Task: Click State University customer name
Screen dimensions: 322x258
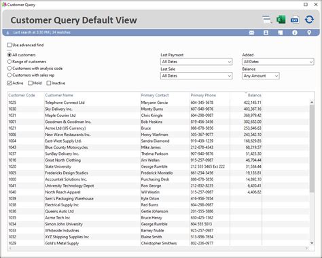Action: pos(58,166)
